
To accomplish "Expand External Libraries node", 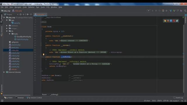I will click(x=4, y=72).
